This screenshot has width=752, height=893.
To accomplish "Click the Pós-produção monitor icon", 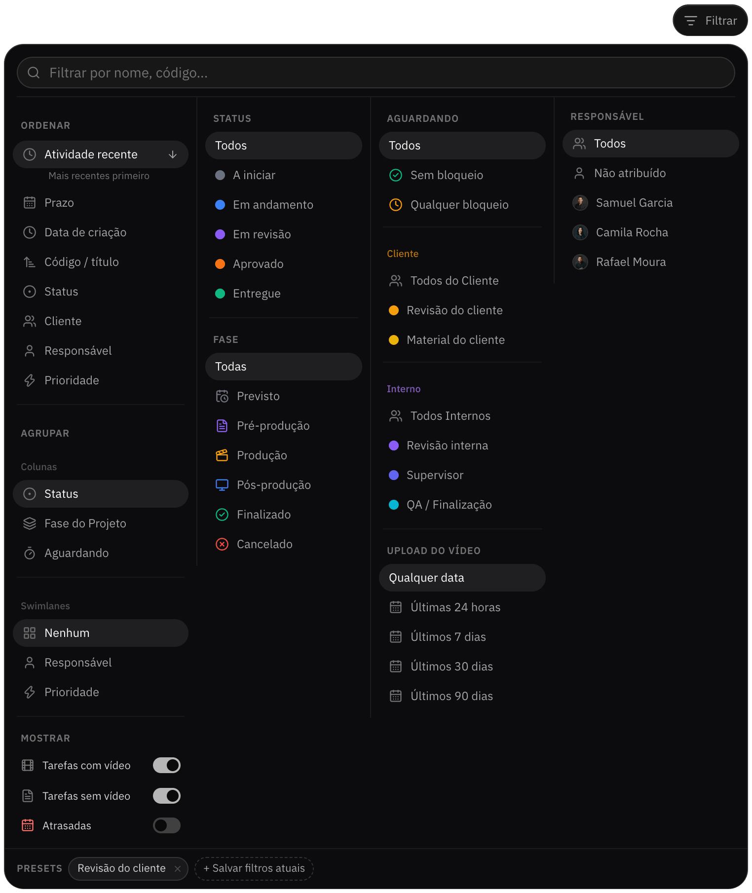I will 222,485.
